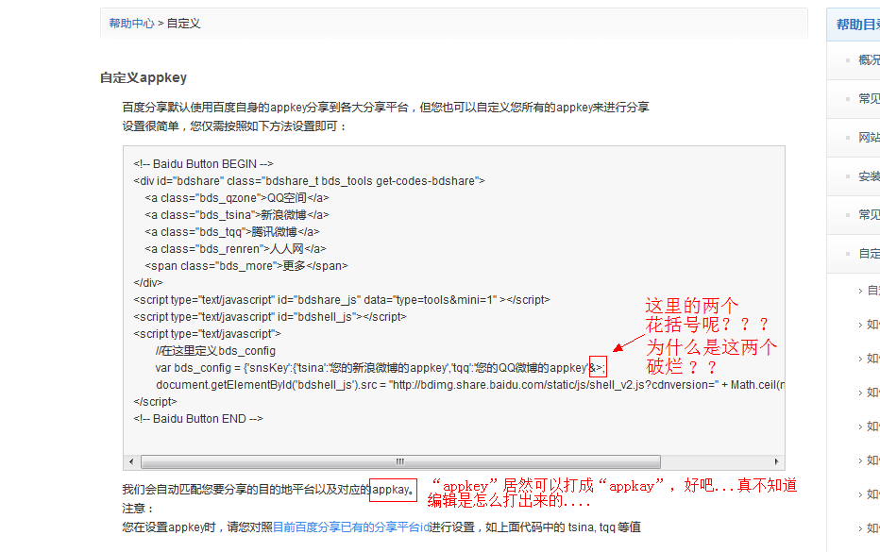Click the code box left scroll arrow
Viewport: 880px width, 552px height.
point(131,462)
